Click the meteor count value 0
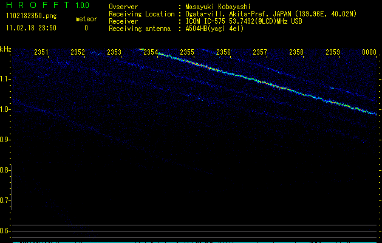The width and height of the screenshot is (382, 243). coord(86,28)
